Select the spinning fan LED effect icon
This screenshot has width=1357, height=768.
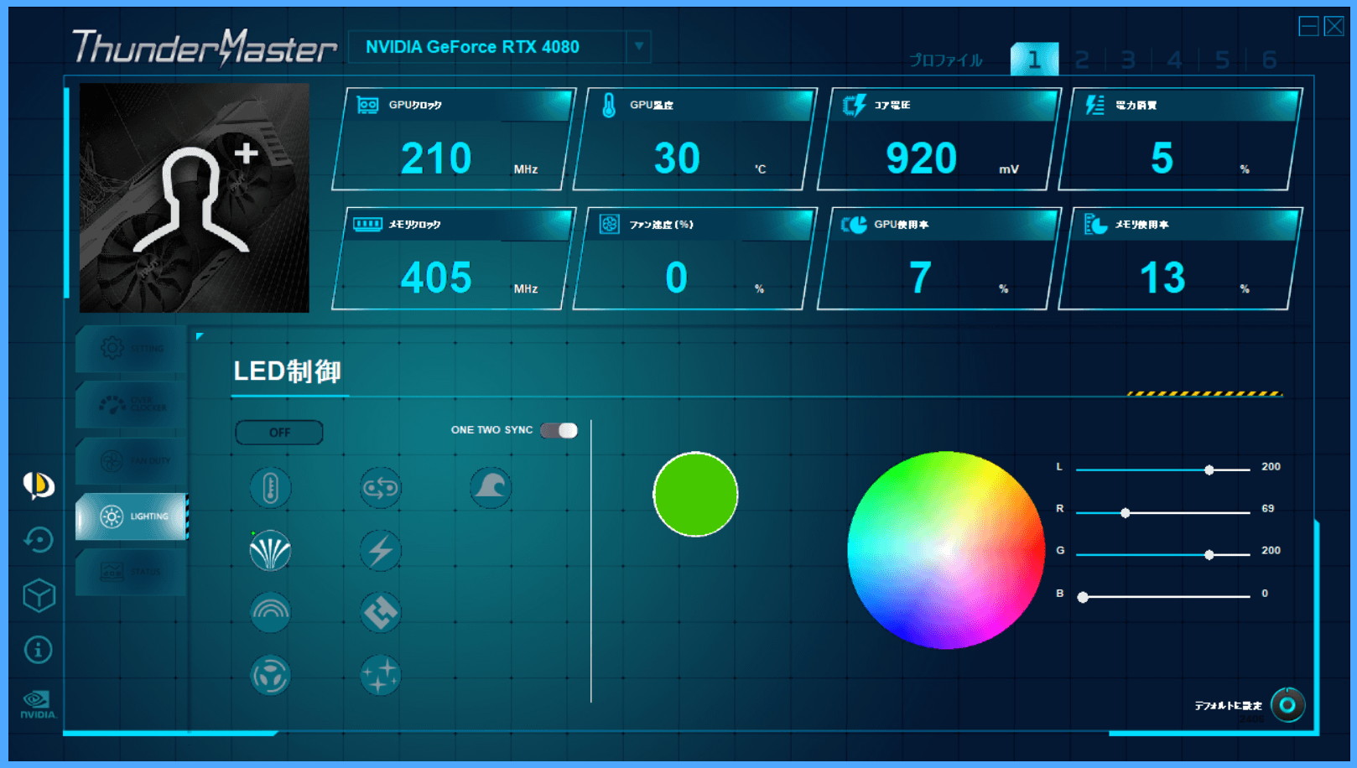point(270,675)
